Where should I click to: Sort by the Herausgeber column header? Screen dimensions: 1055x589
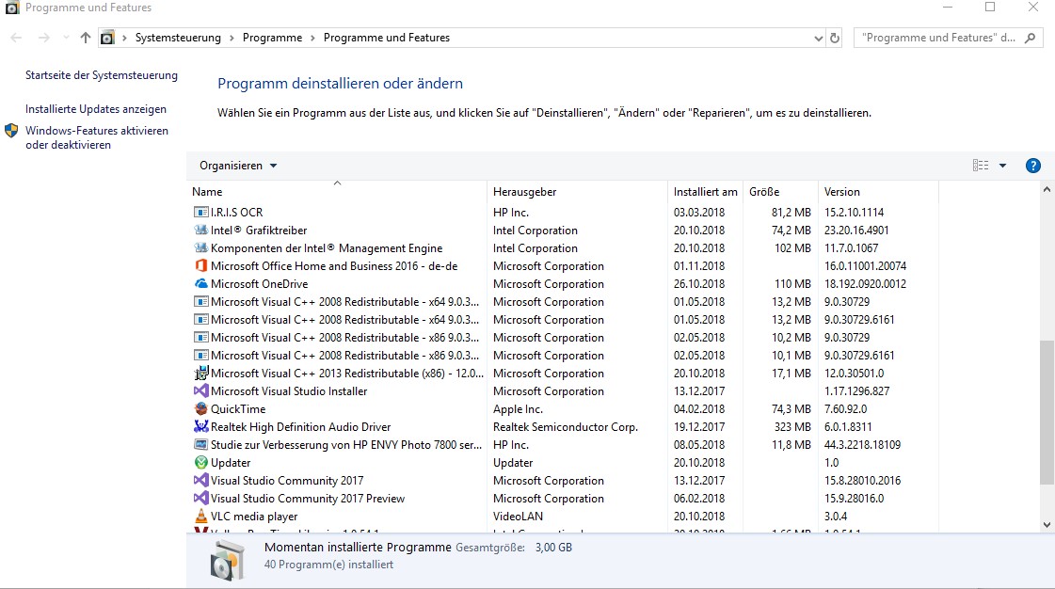577,192
